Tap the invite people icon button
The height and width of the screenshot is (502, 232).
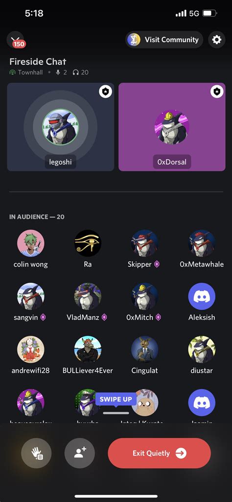pyautogui.click(x=80, y=453)
